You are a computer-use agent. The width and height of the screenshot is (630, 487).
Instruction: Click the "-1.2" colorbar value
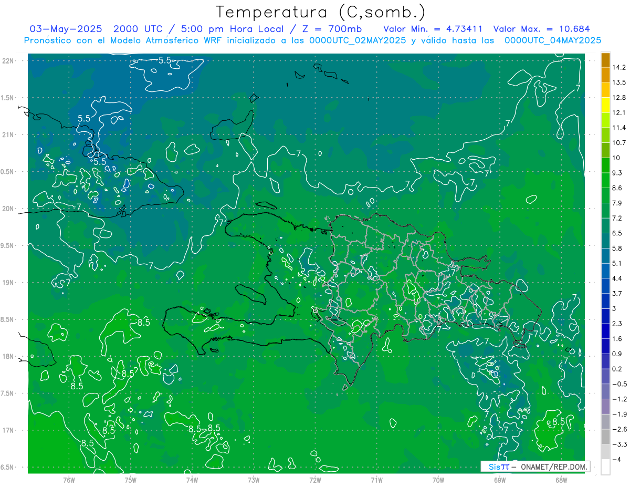click(x=619, y=399)
